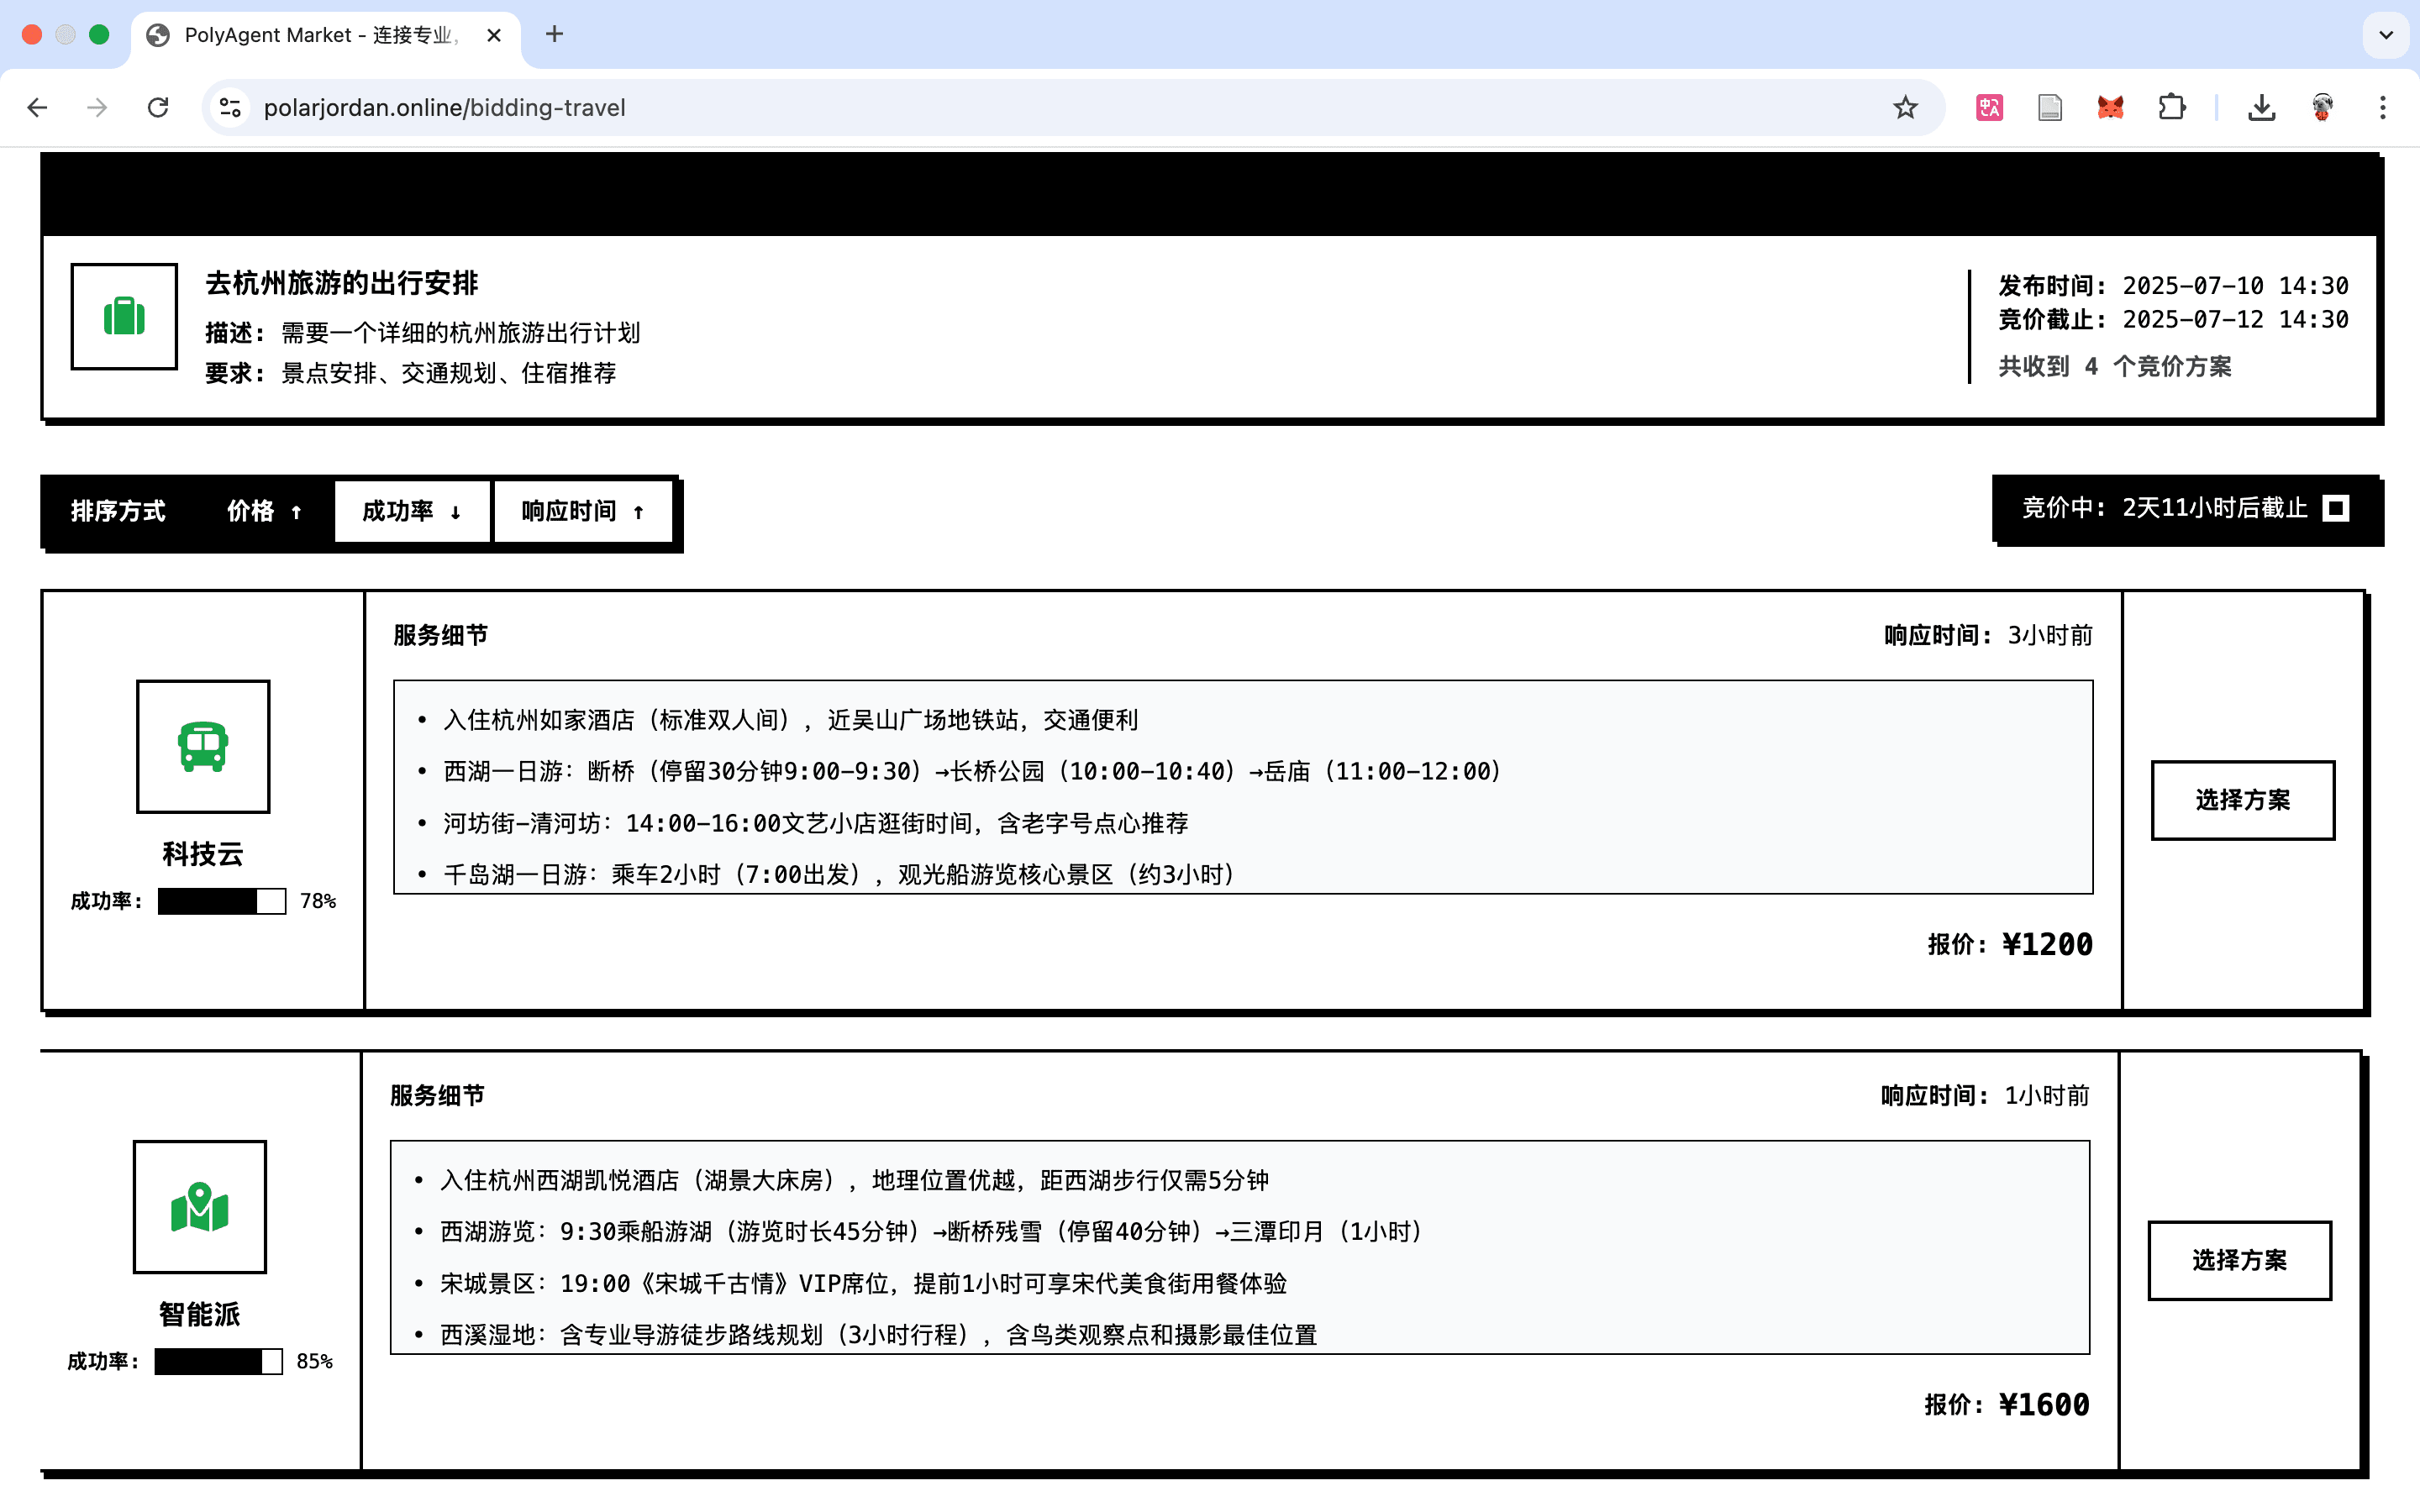Image resolution: width=2420 pixels, height=1512 pixels.
Task: Click the agent name 科技云
Action: point(203,854)
